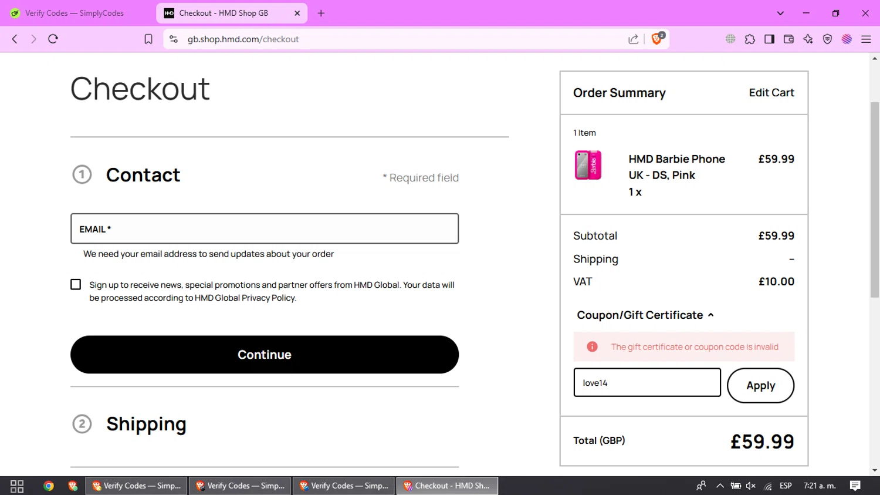The image size is (880, 495).
Task: Open the Wi-Fi network icon
Action: [x=768, y=486]
